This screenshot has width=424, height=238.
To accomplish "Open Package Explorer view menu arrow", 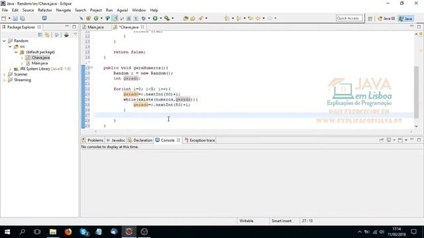I will (x=75, y=34).
